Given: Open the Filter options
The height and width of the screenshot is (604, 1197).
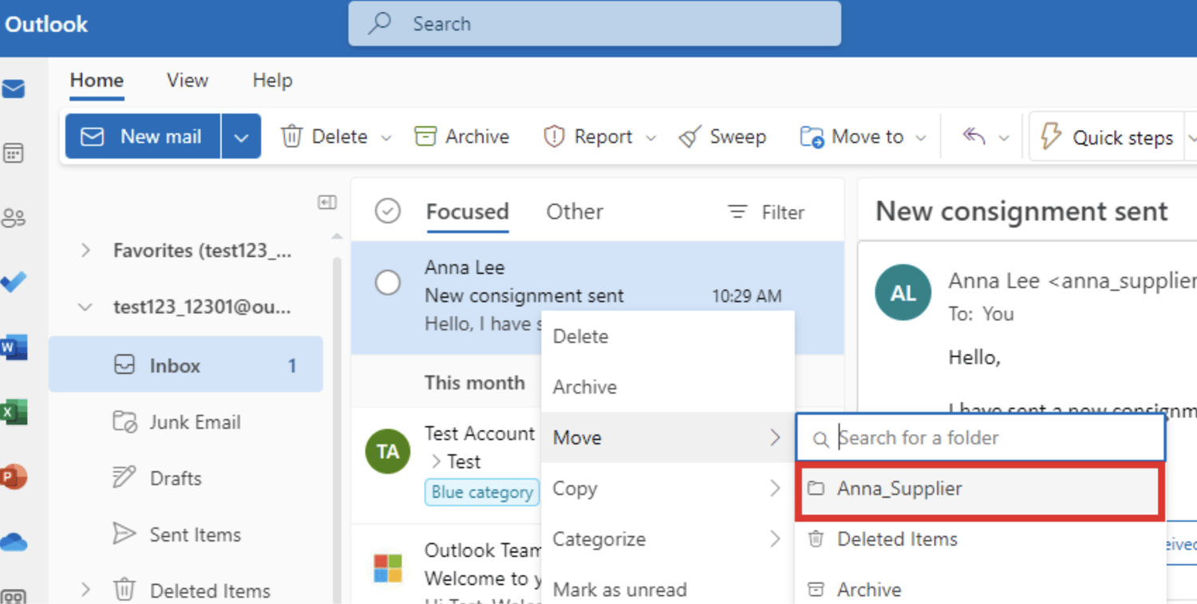Looking at the screenshot, I should 765,211.
